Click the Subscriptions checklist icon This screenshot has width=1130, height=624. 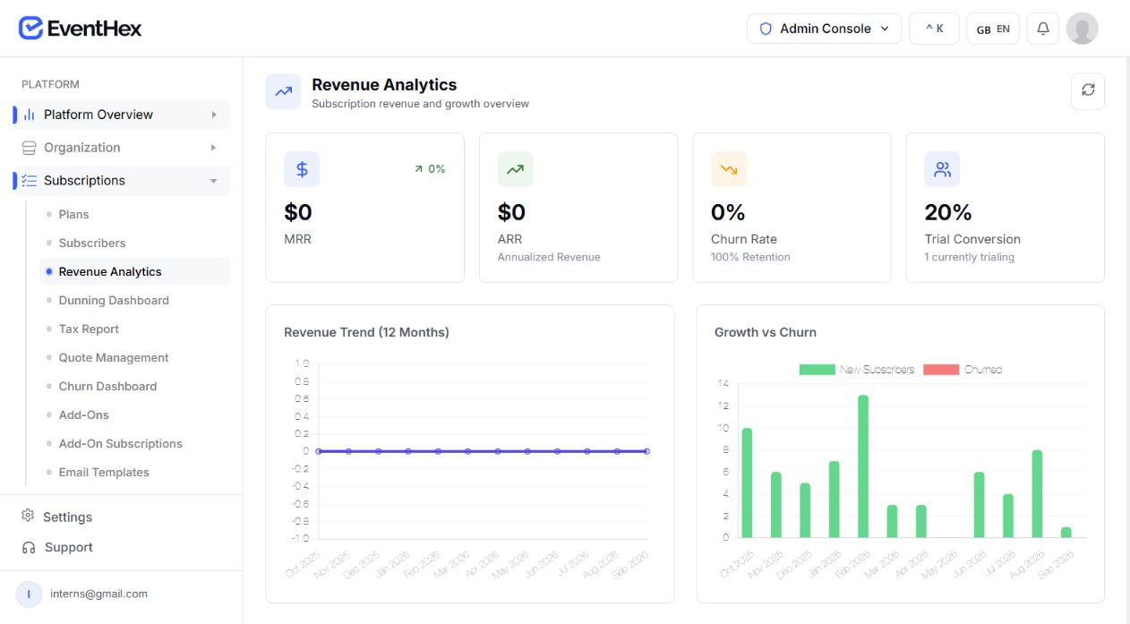30,181
